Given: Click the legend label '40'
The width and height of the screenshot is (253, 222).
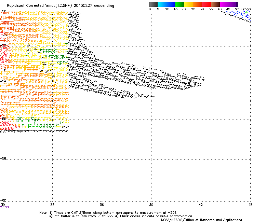Looking at the screenshot, I should tap(219, 9).
